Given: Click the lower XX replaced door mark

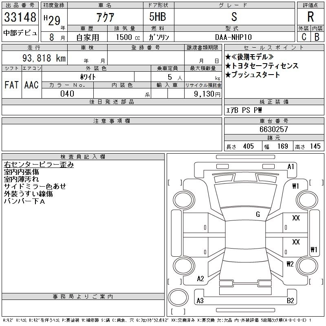Looking at the screenshot, I should pos(296,242).
